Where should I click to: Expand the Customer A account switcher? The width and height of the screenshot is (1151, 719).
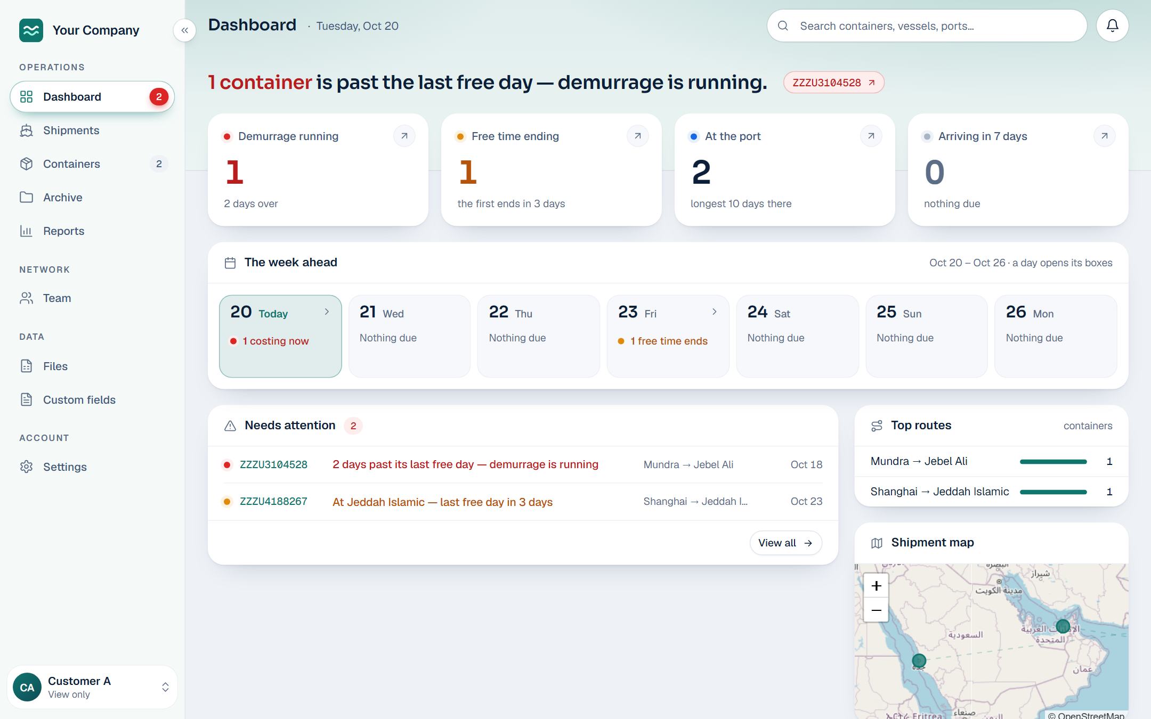coord(92,687)
